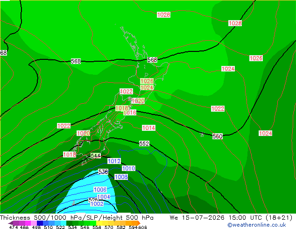Select the green-background 1018 label
The image size is (296, 229).
(122, 108)
